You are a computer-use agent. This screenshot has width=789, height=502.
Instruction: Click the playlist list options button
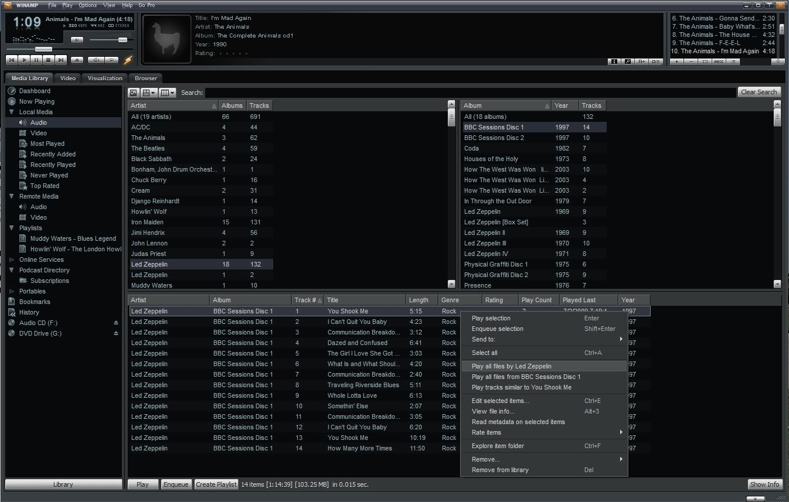tap(733, 62)
